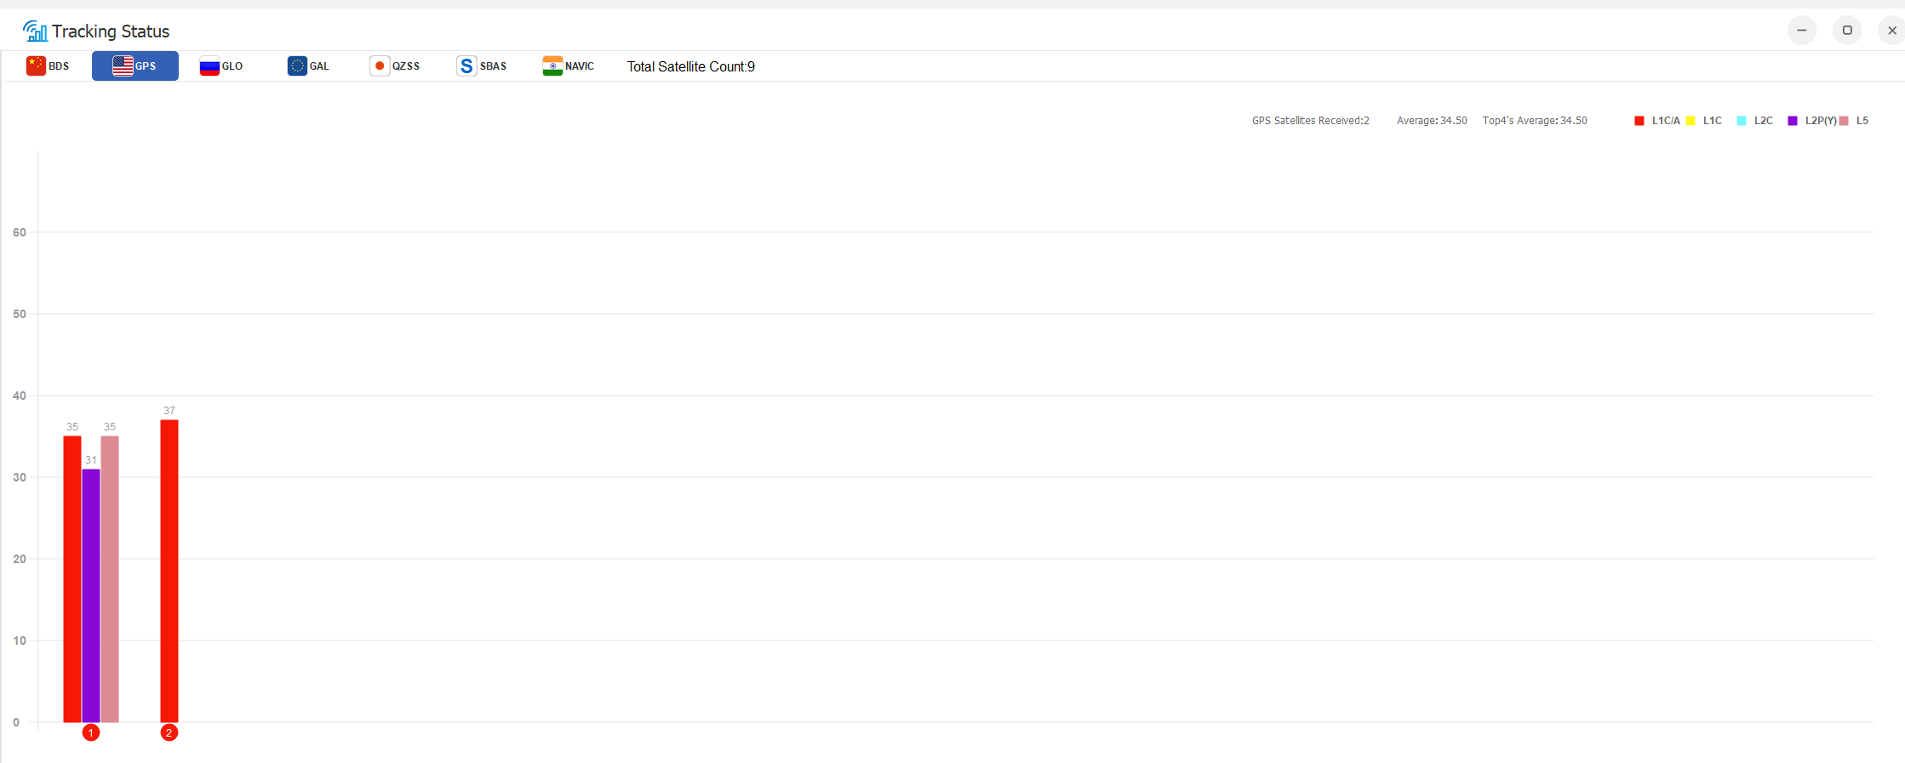
Task: Toggle the L1C/A red legend entry
Action: pos(1656,121)
